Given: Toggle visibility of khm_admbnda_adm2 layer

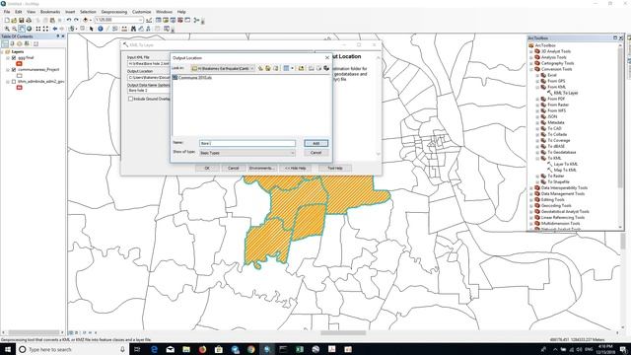Looking at the screenshot, I should coord(14,82).
